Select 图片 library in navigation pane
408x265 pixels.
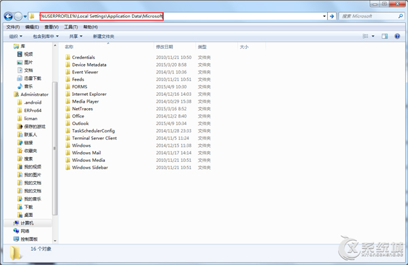click(25, 62)
